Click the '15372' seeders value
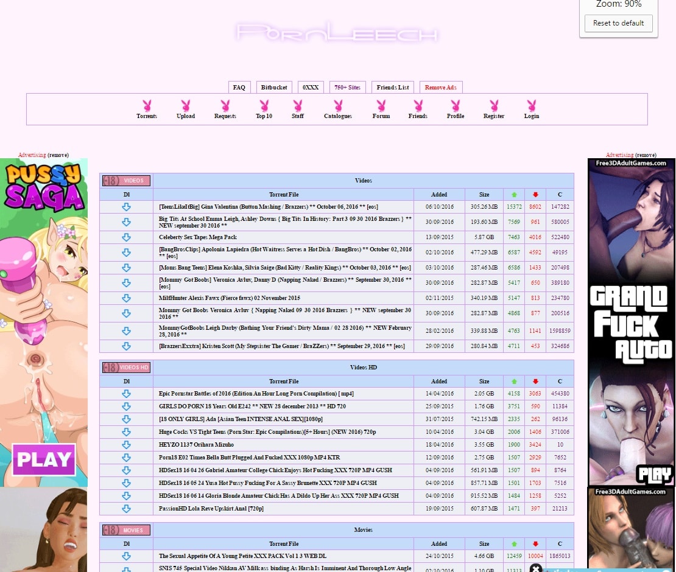Screen dimensions: 676x572 (514, 207)
